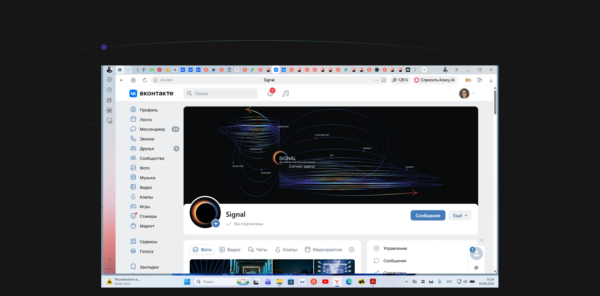Open page options three dots in address bar
The image size is (600, 296).
[x=376, y=80]
